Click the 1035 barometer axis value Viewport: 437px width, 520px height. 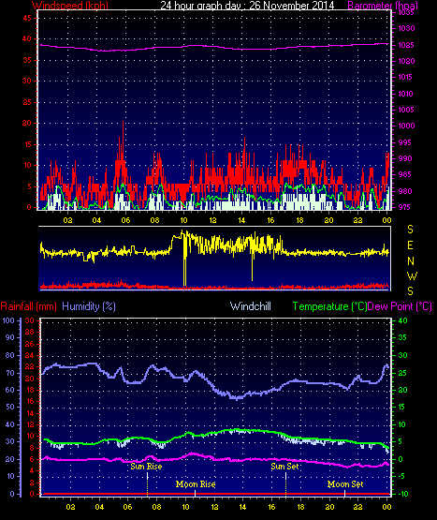point(406,12)
